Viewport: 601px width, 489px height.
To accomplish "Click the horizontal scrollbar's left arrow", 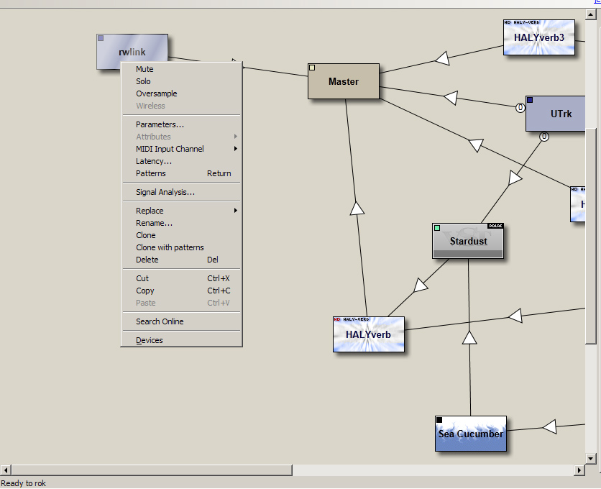I will pyautogui.click(x=5, y=470).
